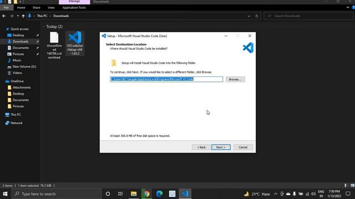The height and width of the screenshot is (199, 355).
Task: Open the View ribbon tab
Action: 51,7
